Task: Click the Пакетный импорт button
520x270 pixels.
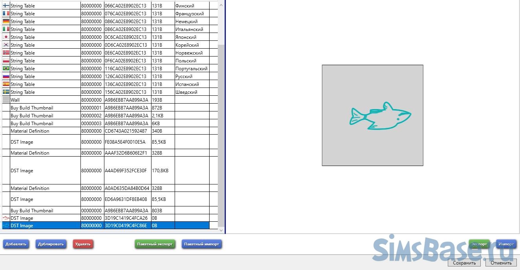Action: [x=202, y=244]
